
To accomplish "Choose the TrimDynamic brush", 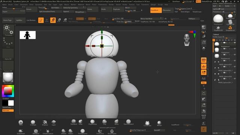I will coord(82,132).
